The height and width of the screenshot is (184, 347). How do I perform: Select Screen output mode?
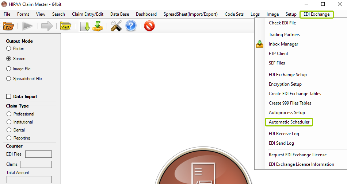click(9, 58)
